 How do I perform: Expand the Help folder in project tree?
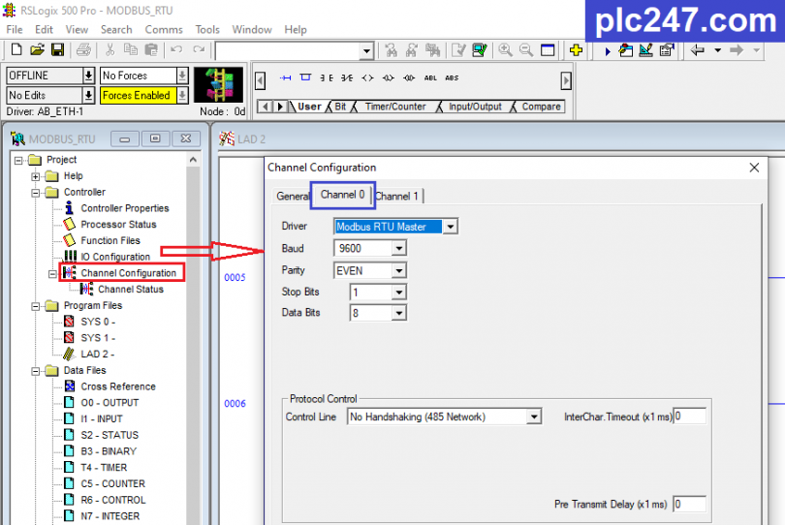click(x=37, y=176)
